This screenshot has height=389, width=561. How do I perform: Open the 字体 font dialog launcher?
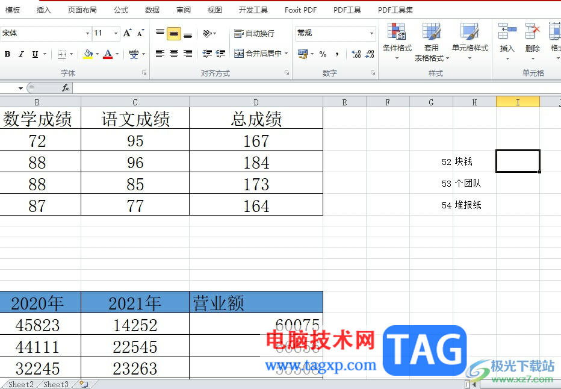[x=144, y=73]
